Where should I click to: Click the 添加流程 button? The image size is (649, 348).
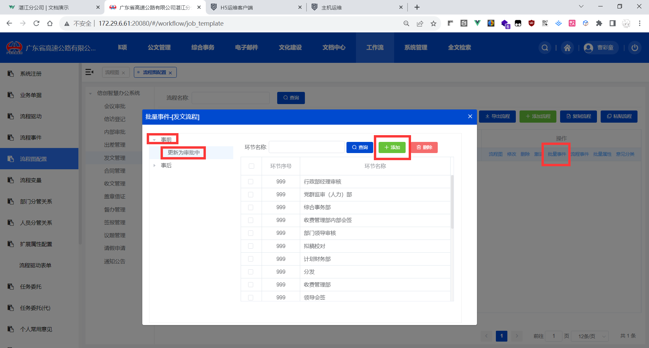538,116
